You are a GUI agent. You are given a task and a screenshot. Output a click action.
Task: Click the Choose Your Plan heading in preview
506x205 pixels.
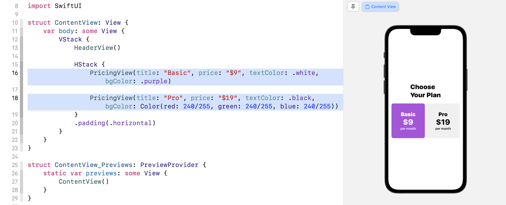(x=425, y=91)
